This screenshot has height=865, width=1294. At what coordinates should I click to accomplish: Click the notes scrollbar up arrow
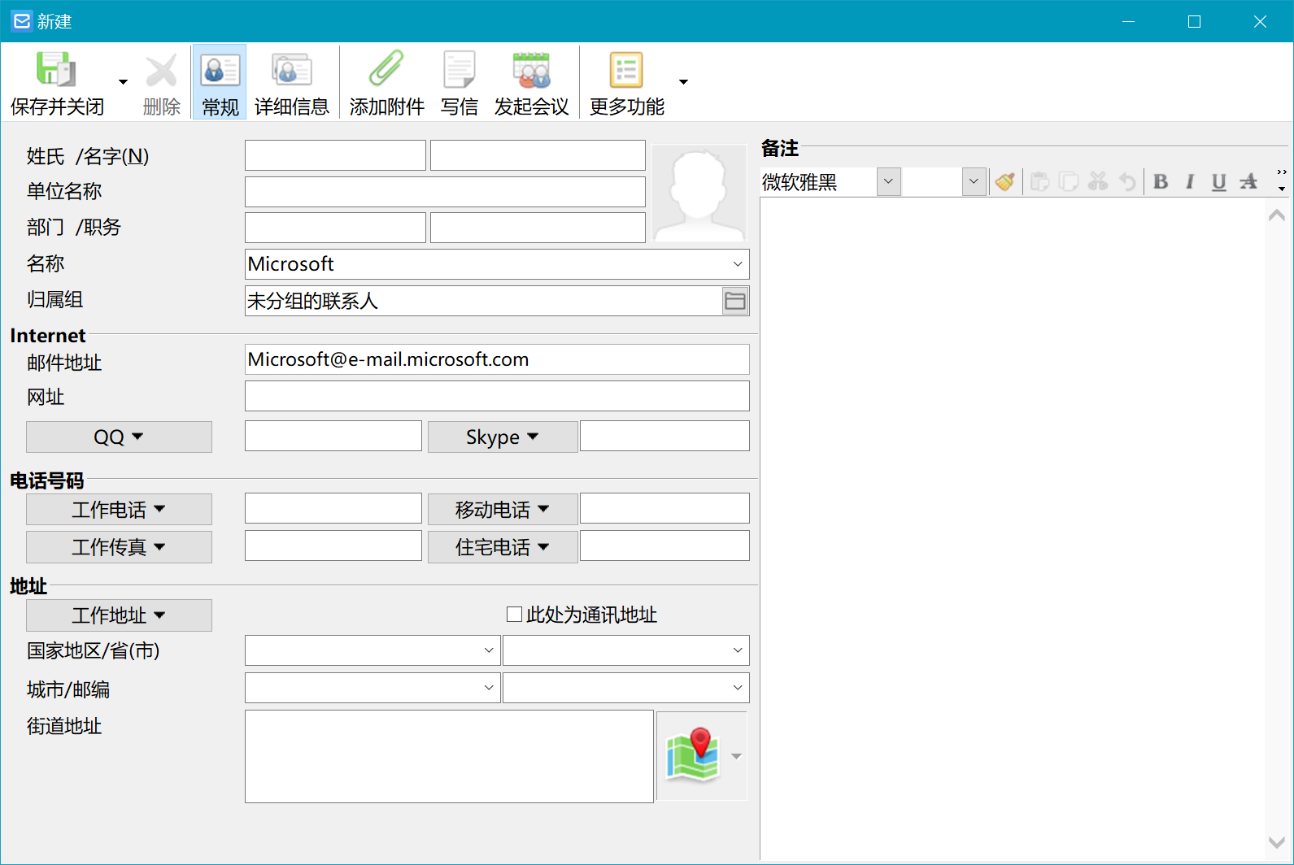[1277, 215]
